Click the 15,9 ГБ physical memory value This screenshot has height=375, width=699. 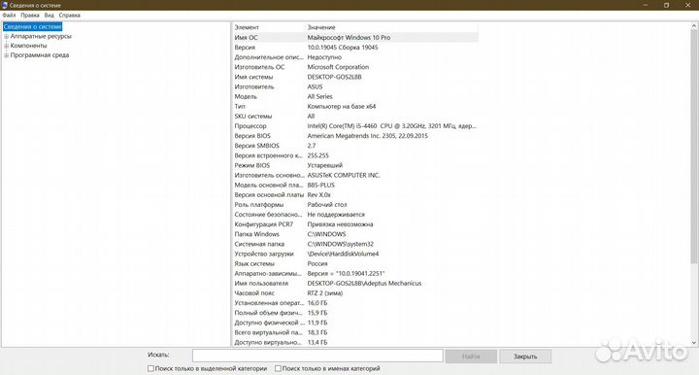[317, 313]
